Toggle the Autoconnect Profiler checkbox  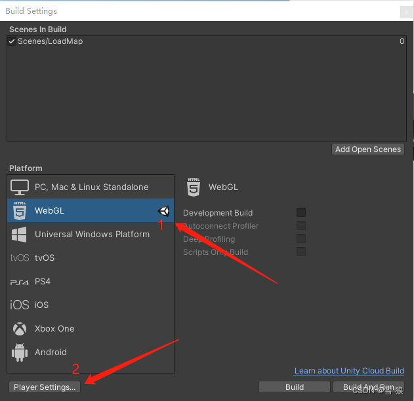click(x=301, y=225)
